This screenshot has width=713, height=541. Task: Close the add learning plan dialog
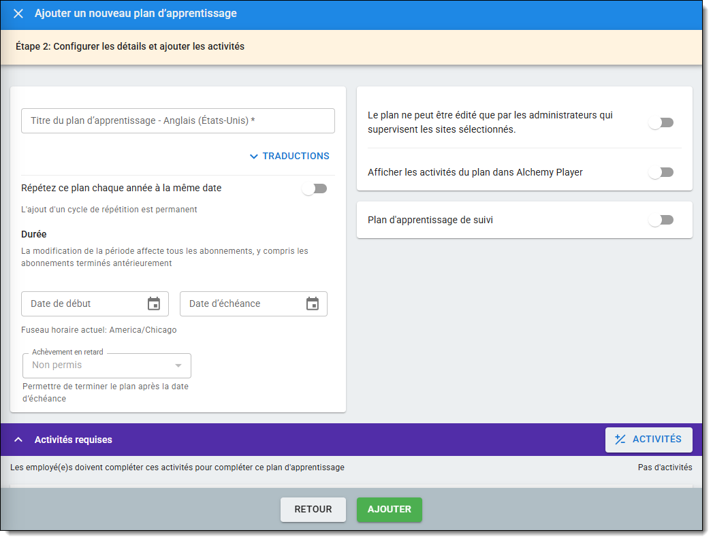(x=18, y=14)
